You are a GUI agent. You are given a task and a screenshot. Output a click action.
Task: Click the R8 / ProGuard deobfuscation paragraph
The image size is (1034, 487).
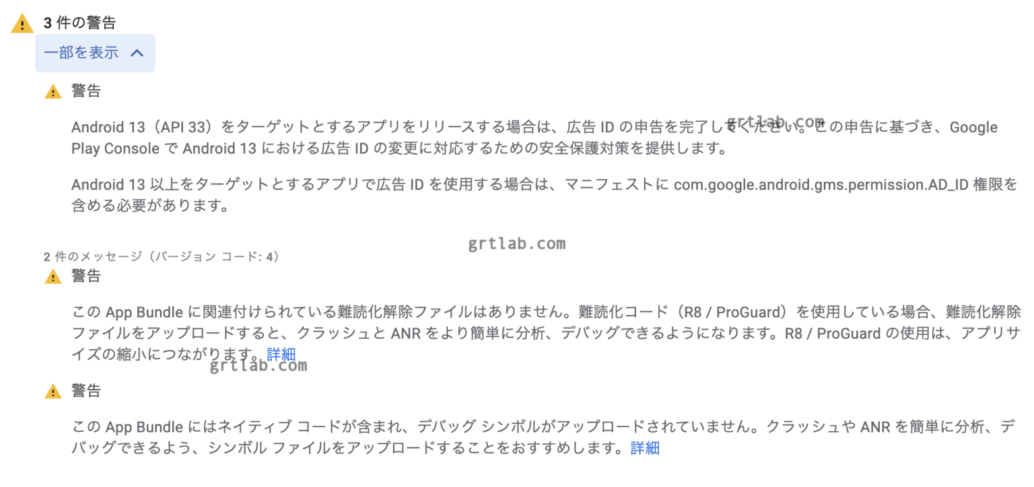[543, 333]
